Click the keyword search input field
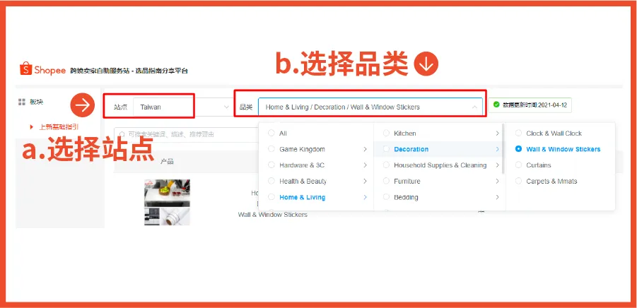Viewport: 637px width, 308px height. 186,134
